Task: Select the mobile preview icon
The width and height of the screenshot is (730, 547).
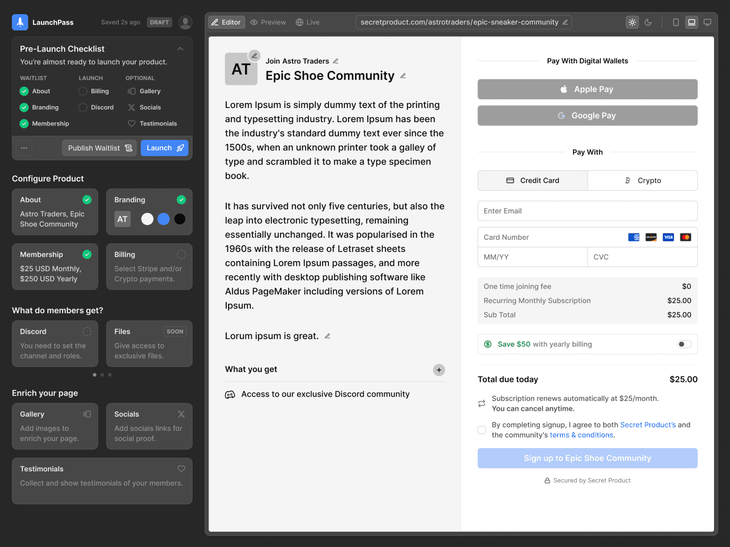Action: pyautogui.click(x=676, y=22)
